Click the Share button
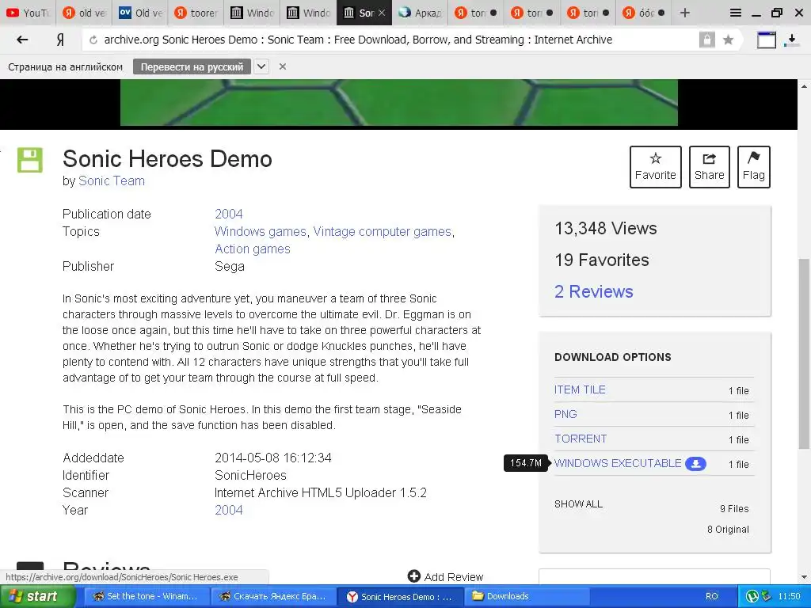The height and width of the screenshot is (608, 811). pos(709,166)
